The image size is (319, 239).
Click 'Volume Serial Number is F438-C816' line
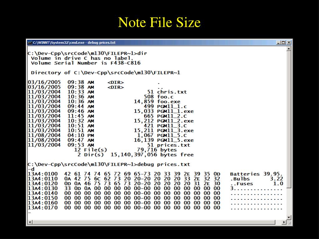(86, 63)
